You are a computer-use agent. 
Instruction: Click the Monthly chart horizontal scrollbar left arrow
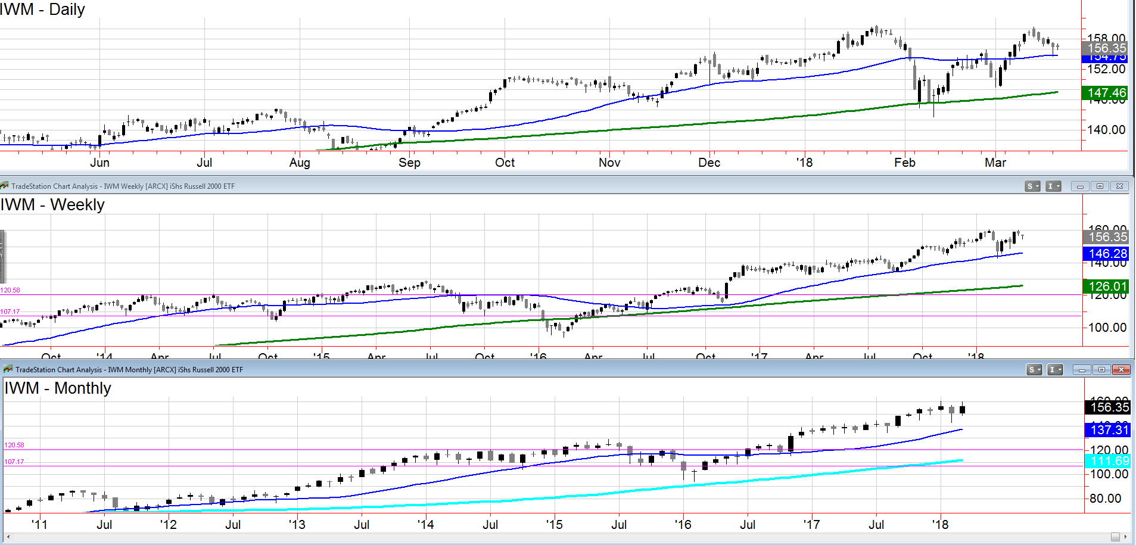tap(7, 537)
